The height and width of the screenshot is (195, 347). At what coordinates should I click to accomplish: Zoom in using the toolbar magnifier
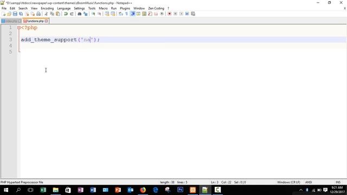(x=93, y=14)
